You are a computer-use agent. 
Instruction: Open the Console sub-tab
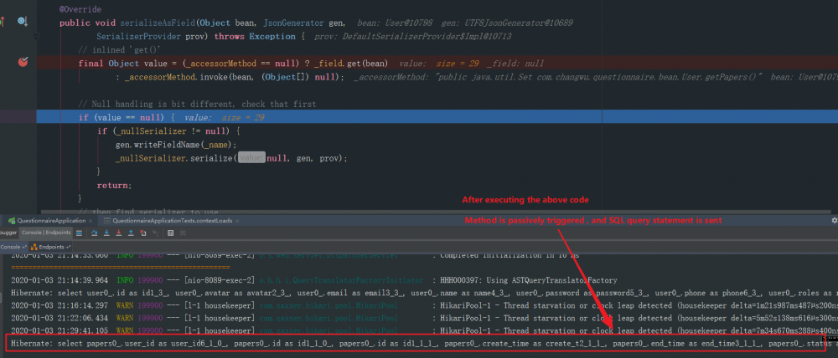tap(14, 247)
